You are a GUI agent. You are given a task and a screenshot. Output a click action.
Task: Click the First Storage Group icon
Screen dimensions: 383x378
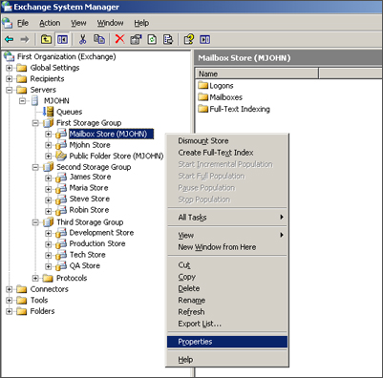click(49, 123)
